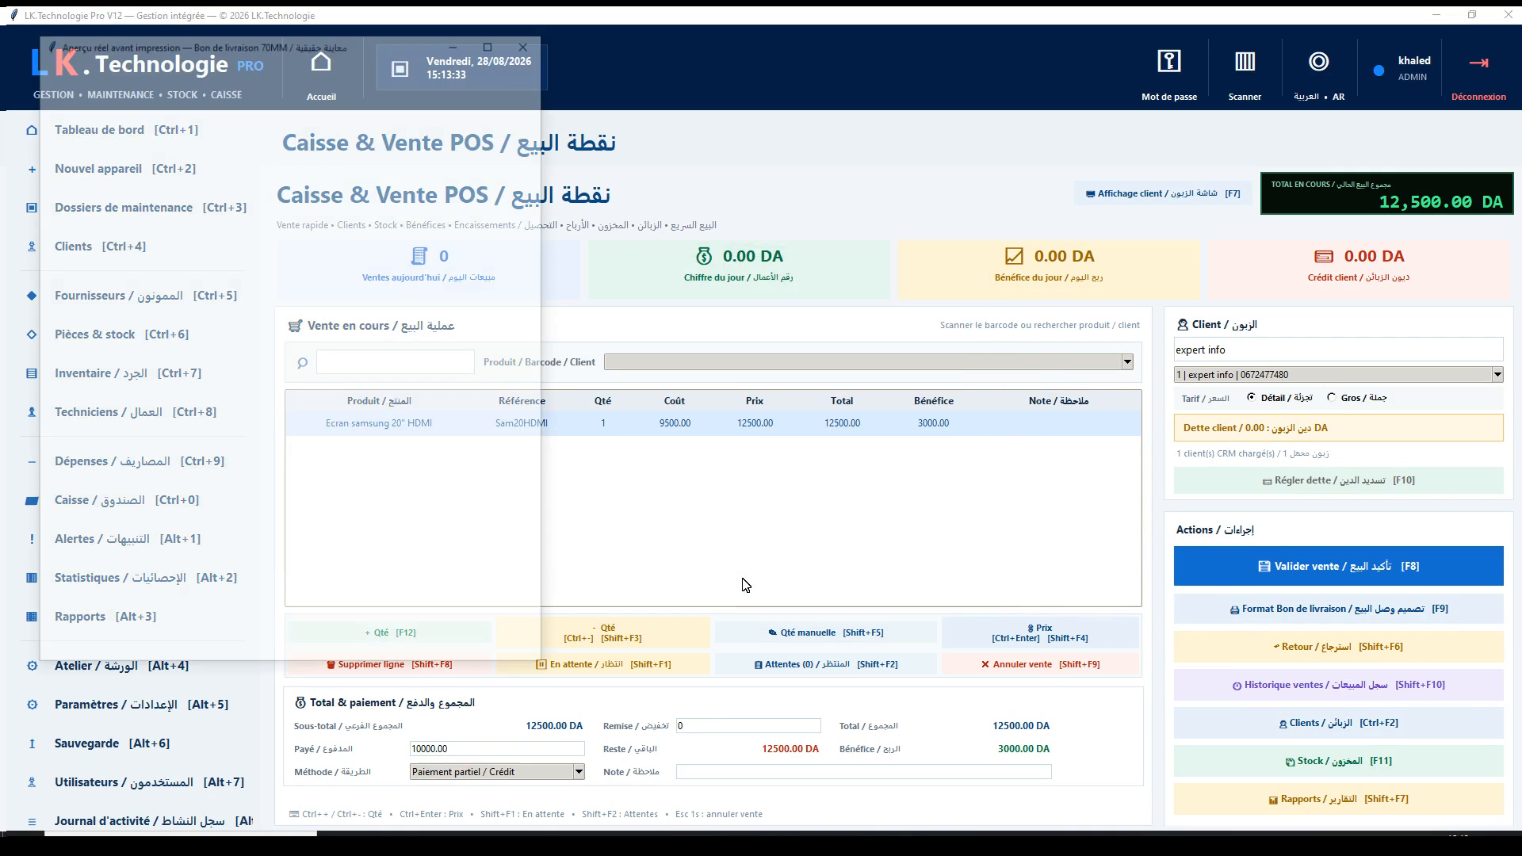Screen dimensions: 1522x856
Task: Click the Clients sidebar person icon
Action: click(x=32, y=246)
